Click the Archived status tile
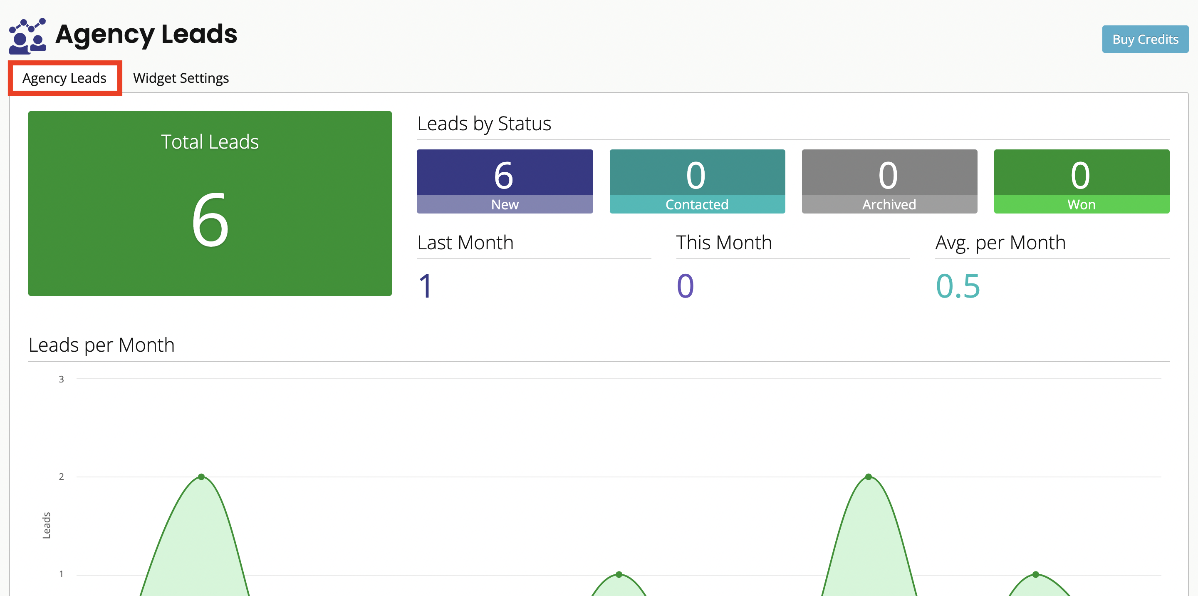The image size is (1198, 596). point(889,181)
